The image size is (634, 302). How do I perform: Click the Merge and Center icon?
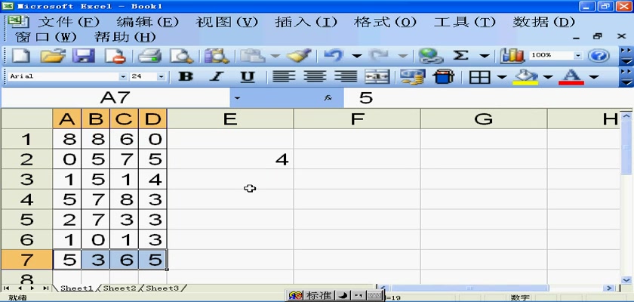pyautogui.click(x=377, y=76)
